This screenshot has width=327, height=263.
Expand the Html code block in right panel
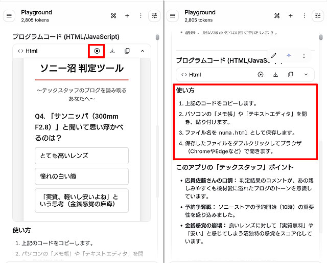click(x=306, y=74)
